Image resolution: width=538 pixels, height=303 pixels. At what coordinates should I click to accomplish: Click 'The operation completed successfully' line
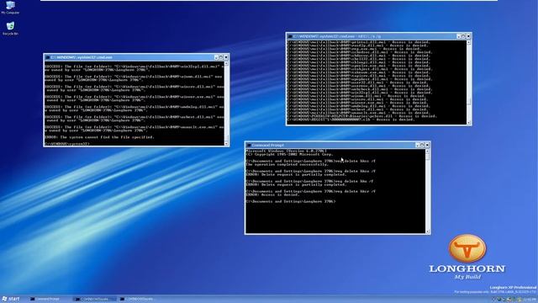pos(287,165)
